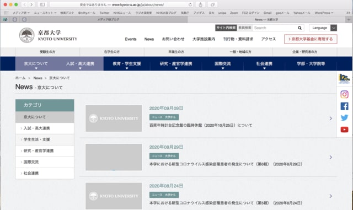Image resolution: width=353 pixels, height=210 pixels.
Task: Open the 在学生の方 audience tab
Action: pos(112,52)
